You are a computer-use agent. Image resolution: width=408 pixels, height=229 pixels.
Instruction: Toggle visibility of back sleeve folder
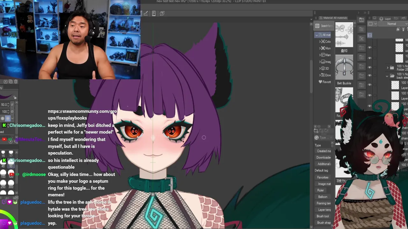coord(370,76)
